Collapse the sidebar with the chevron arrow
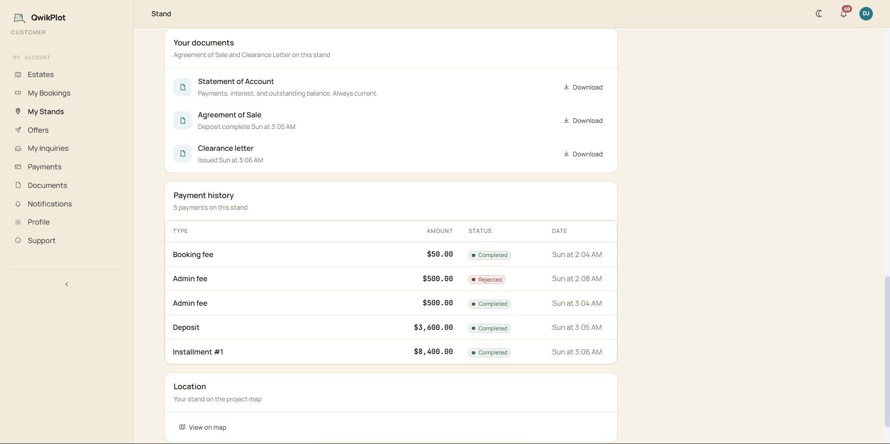Screen dimensions: 890x444 [67, 284]
